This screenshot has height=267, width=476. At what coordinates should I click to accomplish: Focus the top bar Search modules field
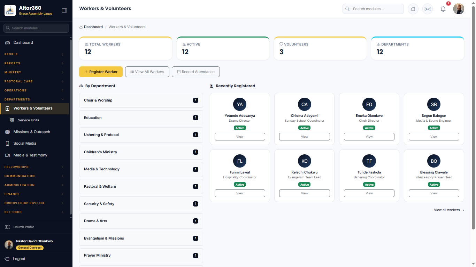pos(373,9)
